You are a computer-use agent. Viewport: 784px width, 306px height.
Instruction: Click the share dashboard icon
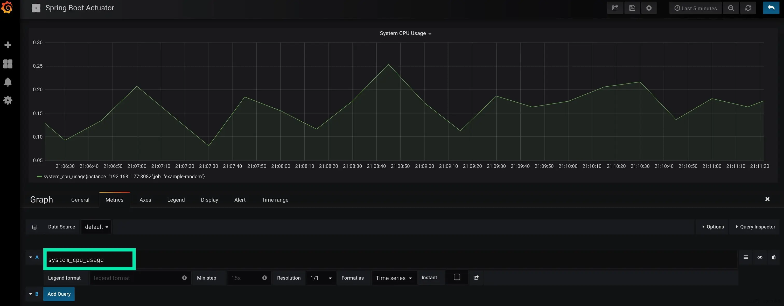pyautogui.click(x=615, y=8)
